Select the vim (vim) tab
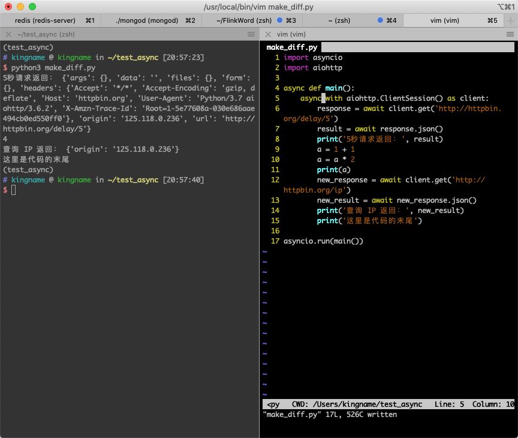This screenshot has height=438, width=518. [454, 20]
